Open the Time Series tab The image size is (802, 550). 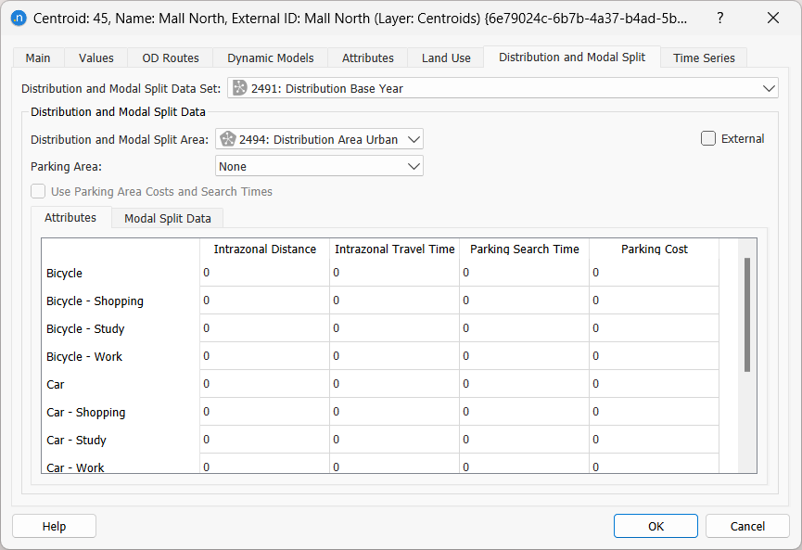point(703,58)
